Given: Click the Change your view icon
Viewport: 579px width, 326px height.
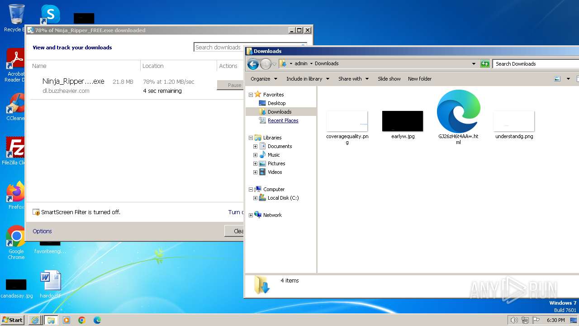Looking at the screenshot, I should (x=557, y=79).
